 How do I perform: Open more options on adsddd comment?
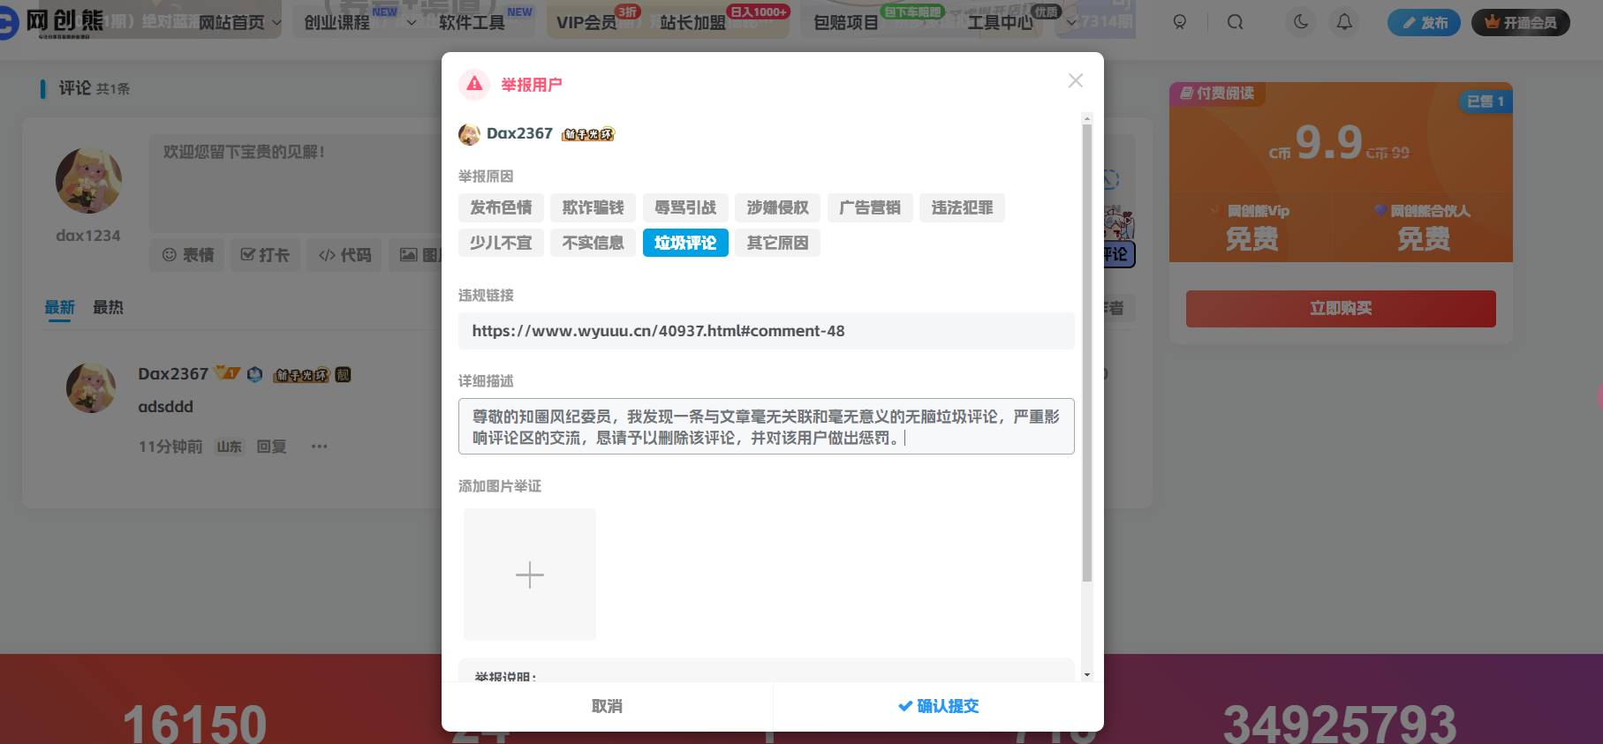(x=320, y=447)
